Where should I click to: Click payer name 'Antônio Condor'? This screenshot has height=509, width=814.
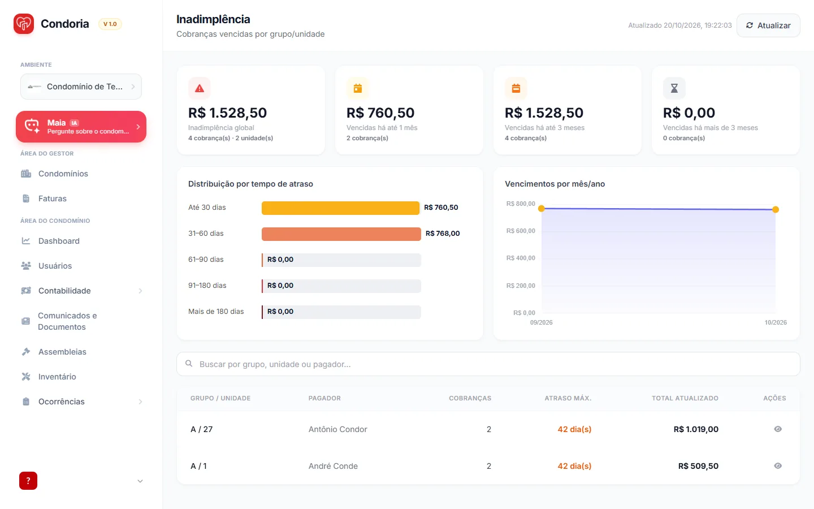337,429
